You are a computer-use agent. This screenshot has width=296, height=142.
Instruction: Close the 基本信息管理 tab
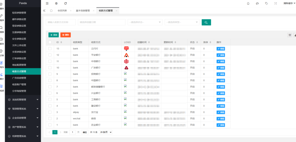[94, 11]
